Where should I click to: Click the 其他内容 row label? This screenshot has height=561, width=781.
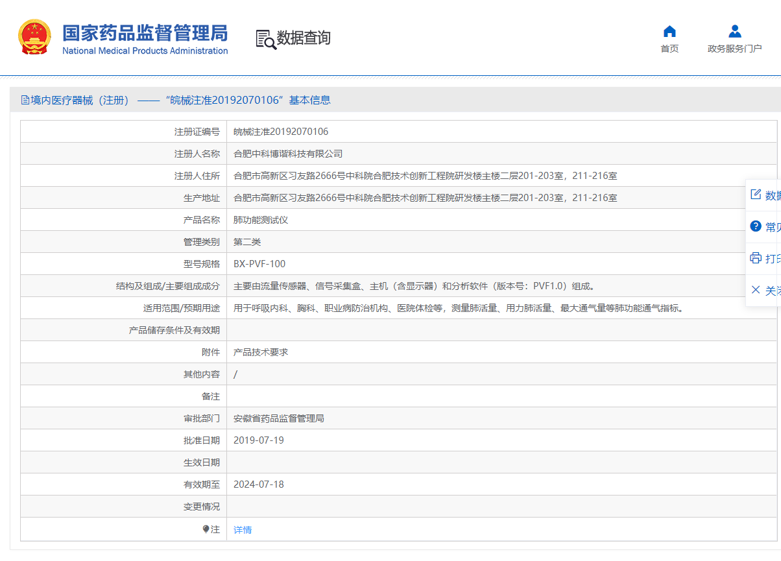point(202,374)
